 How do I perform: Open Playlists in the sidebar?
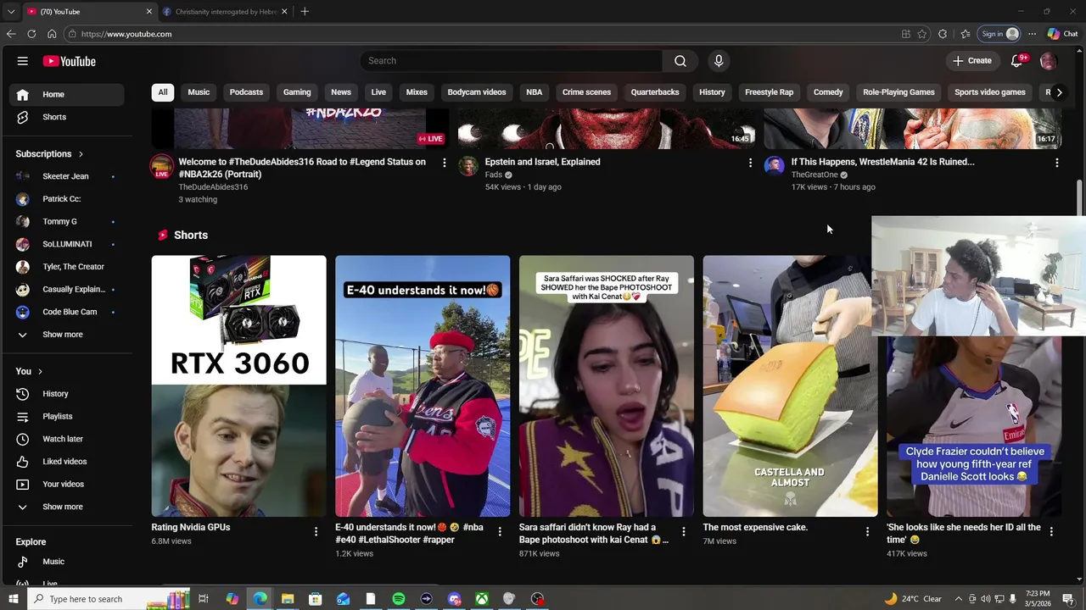(69, 416)
